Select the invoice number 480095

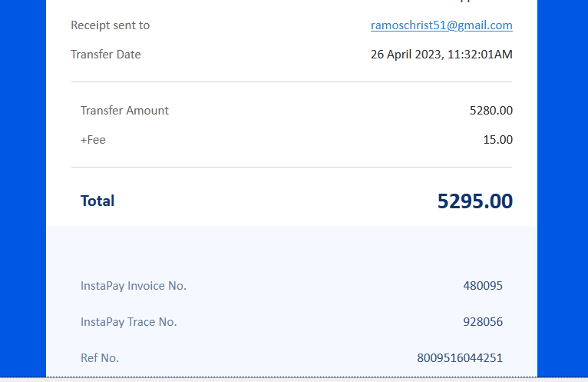pyautogui.click(x=483, y=286)
